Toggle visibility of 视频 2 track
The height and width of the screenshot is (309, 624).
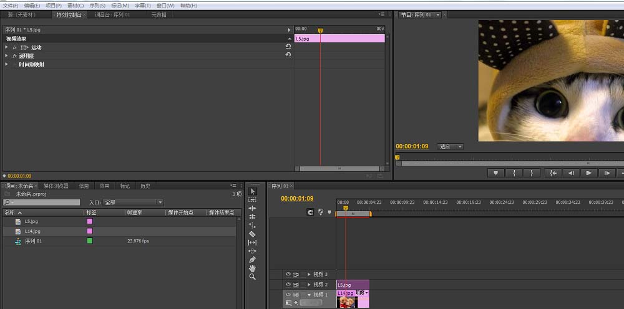click(288, 284)
